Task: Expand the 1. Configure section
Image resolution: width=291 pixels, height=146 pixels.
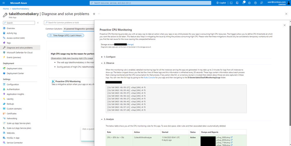Action: pos(102,57)
